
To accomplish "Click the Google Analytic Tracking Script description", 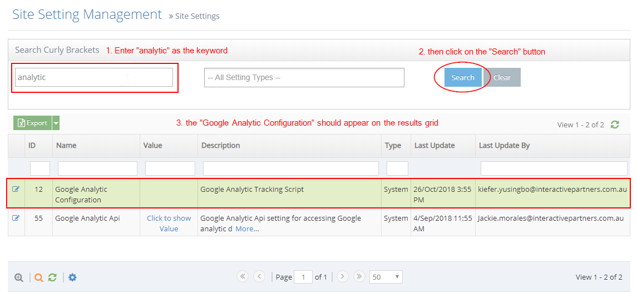I will click(252, 189).
